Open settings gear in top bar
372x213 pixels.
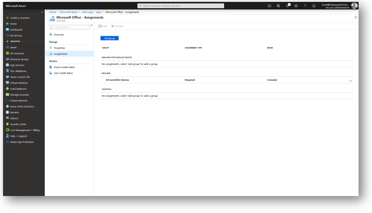pos(296,6)
